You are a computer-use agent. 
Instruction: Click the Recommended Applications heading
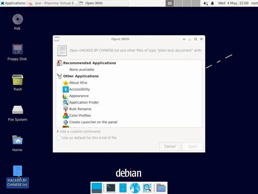pos(89,63)
